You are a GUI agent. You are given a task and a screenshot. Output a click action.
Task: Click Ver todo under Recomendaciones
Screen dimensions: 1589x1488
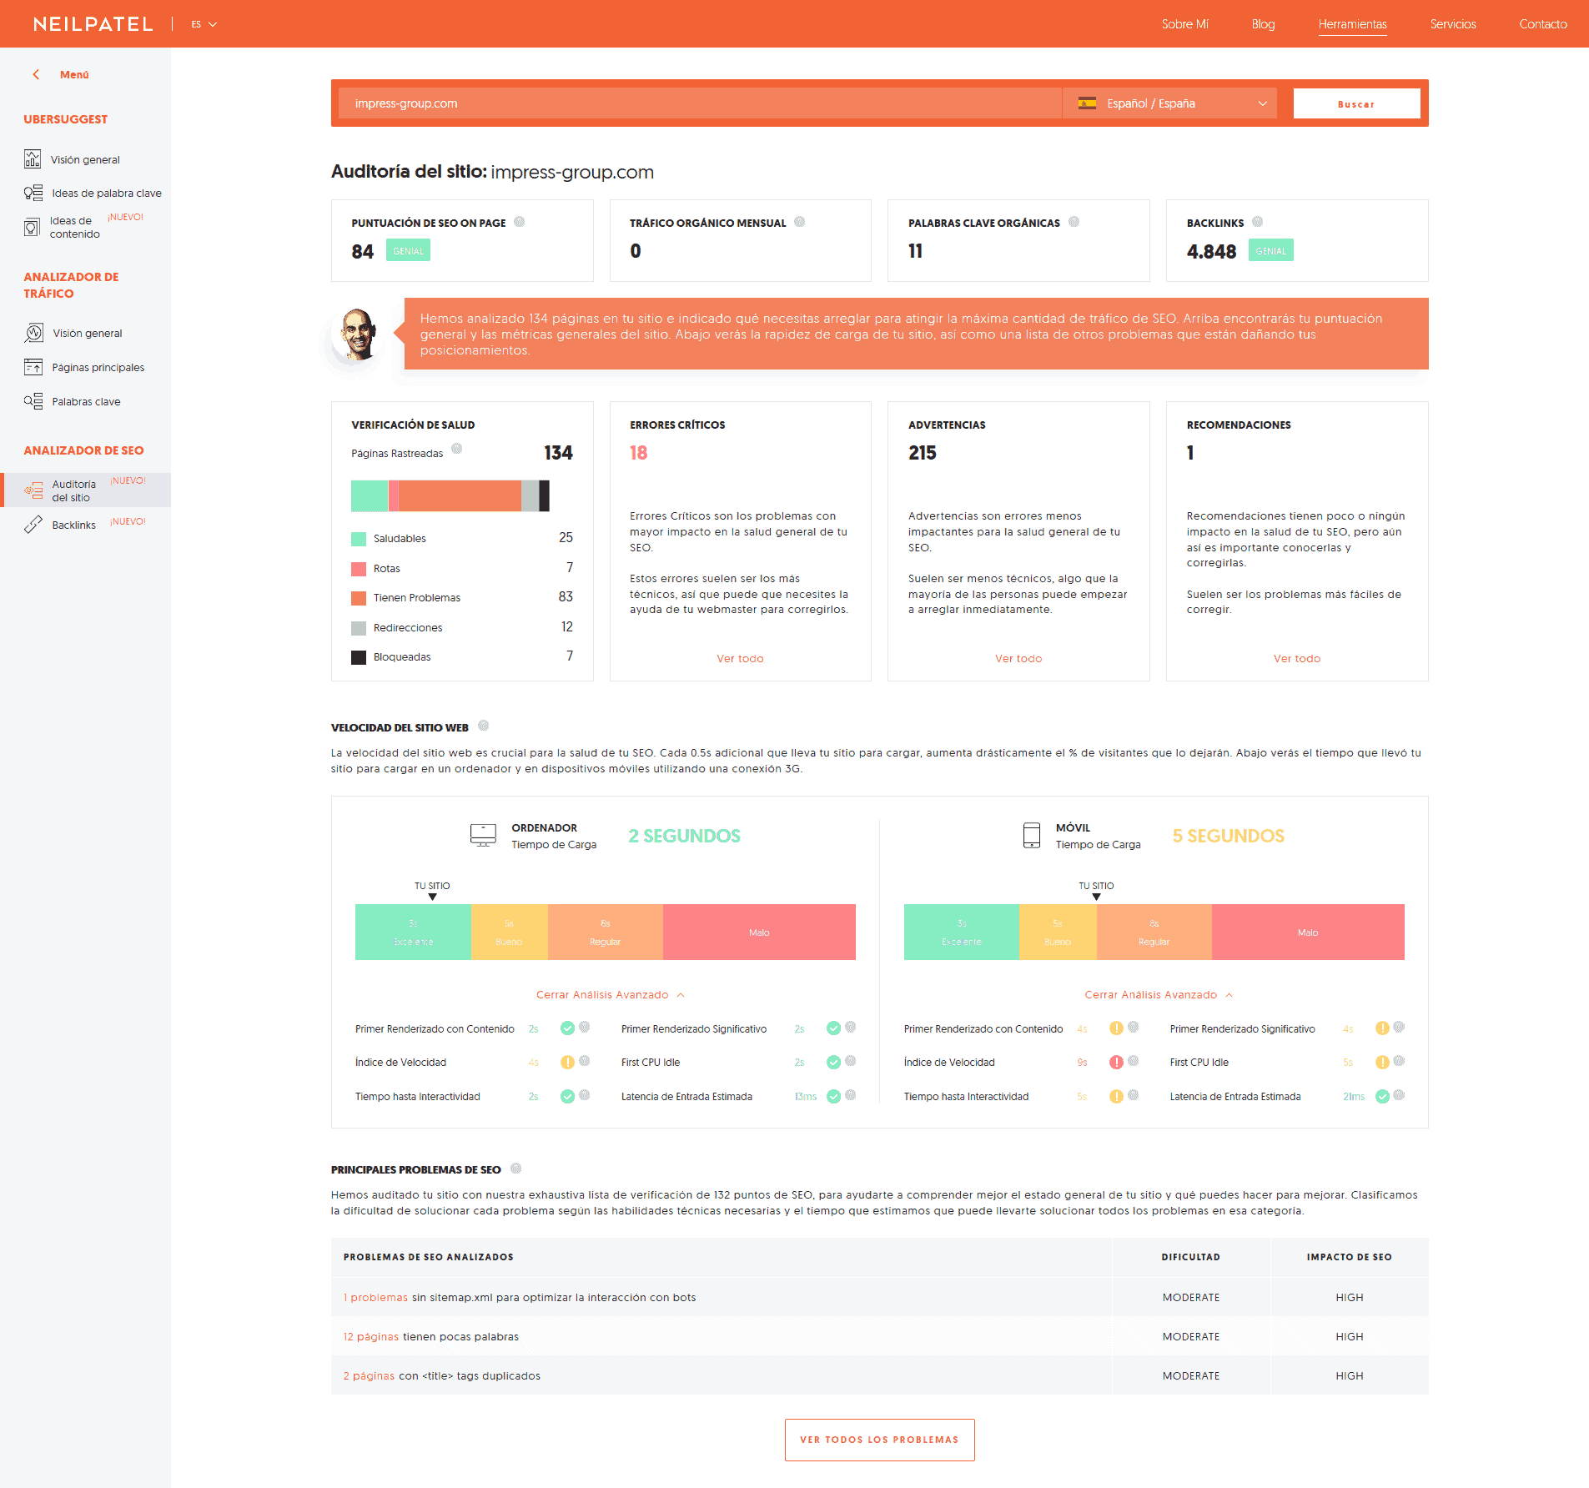[x=1297, y=658]
